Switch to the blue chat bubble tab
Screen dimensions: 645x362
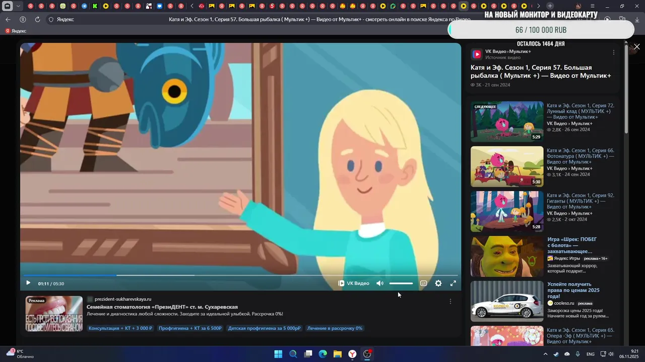159,6
